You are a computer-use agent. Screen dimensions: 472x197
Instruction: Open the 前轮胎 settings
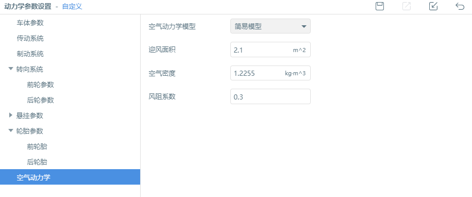click(x=37, y=146)
